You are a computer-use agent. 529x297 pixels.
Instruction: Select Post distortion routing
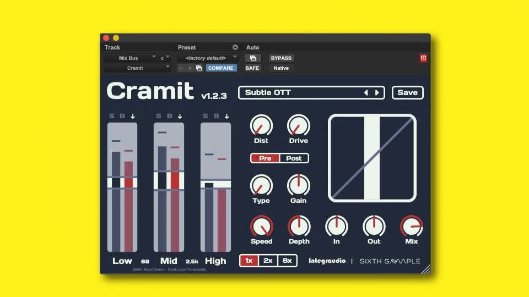294,158
